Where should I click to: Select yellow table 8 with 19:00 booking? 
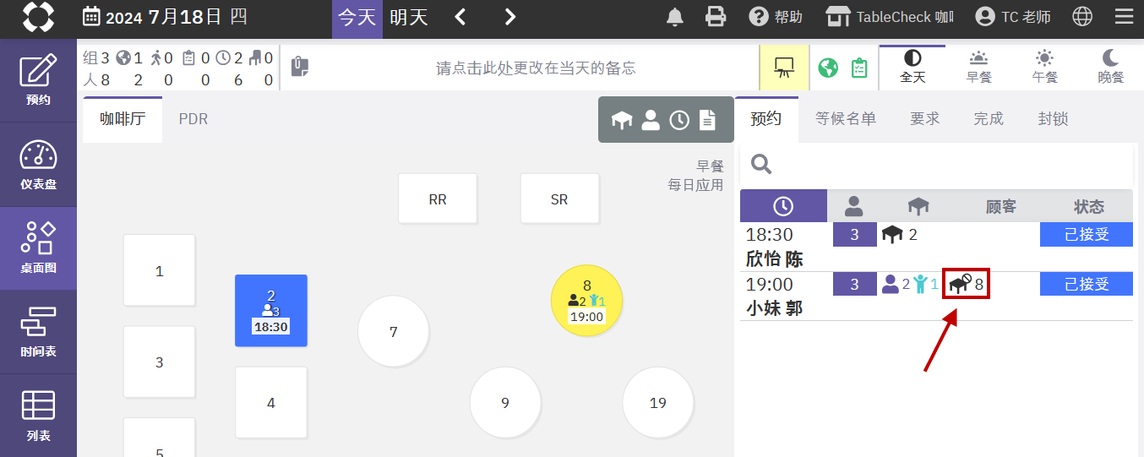[587, 300]
